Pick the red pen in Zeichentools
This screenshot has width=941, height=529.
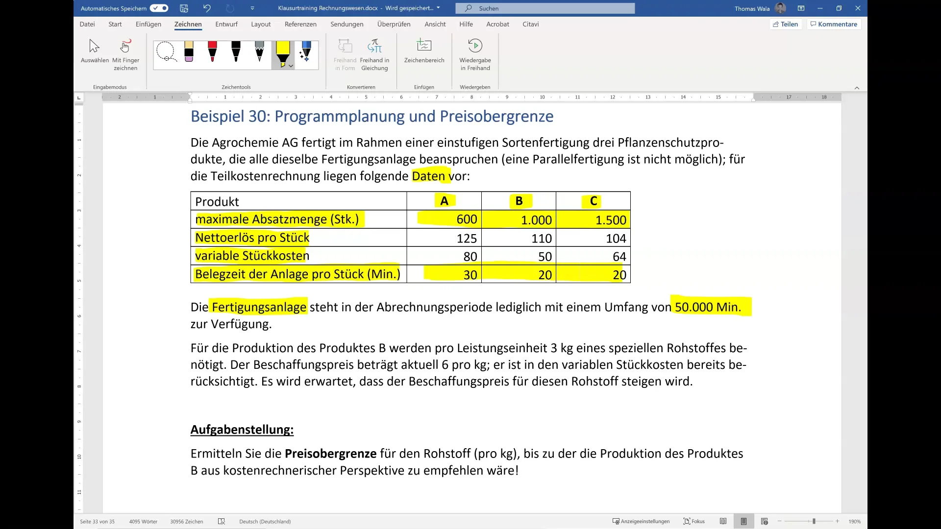(212, 51)
